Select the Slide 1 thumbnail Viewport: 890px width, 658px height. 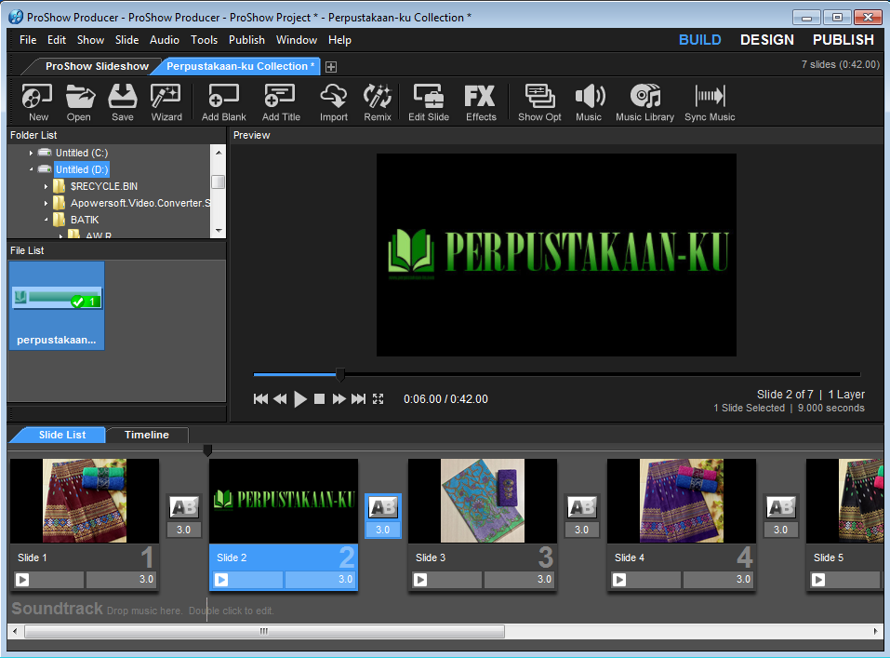(85, 501)
